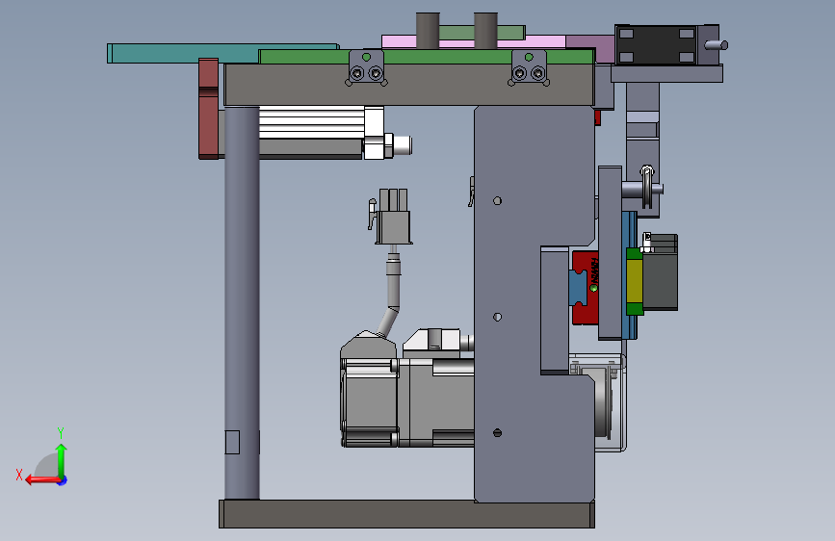This screenshot has height=541, width=835.
Task: Click the bottom slotted screw in the side plate
Action: pyautogui.click(x=497, y=433)
